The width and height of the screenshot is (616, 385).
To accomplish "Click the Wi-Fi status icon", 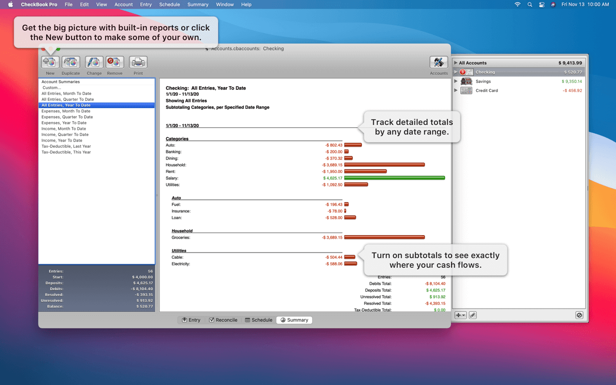I will (x=517, y=5).
